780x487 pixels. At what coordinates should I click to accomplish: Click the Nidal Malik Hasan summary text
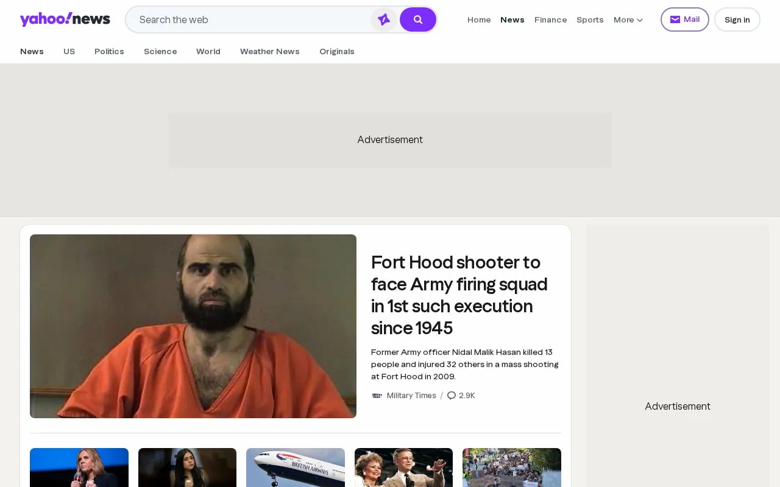coord(465,364)
